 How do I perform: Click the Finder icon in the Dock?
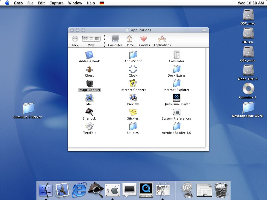point(46,190)
